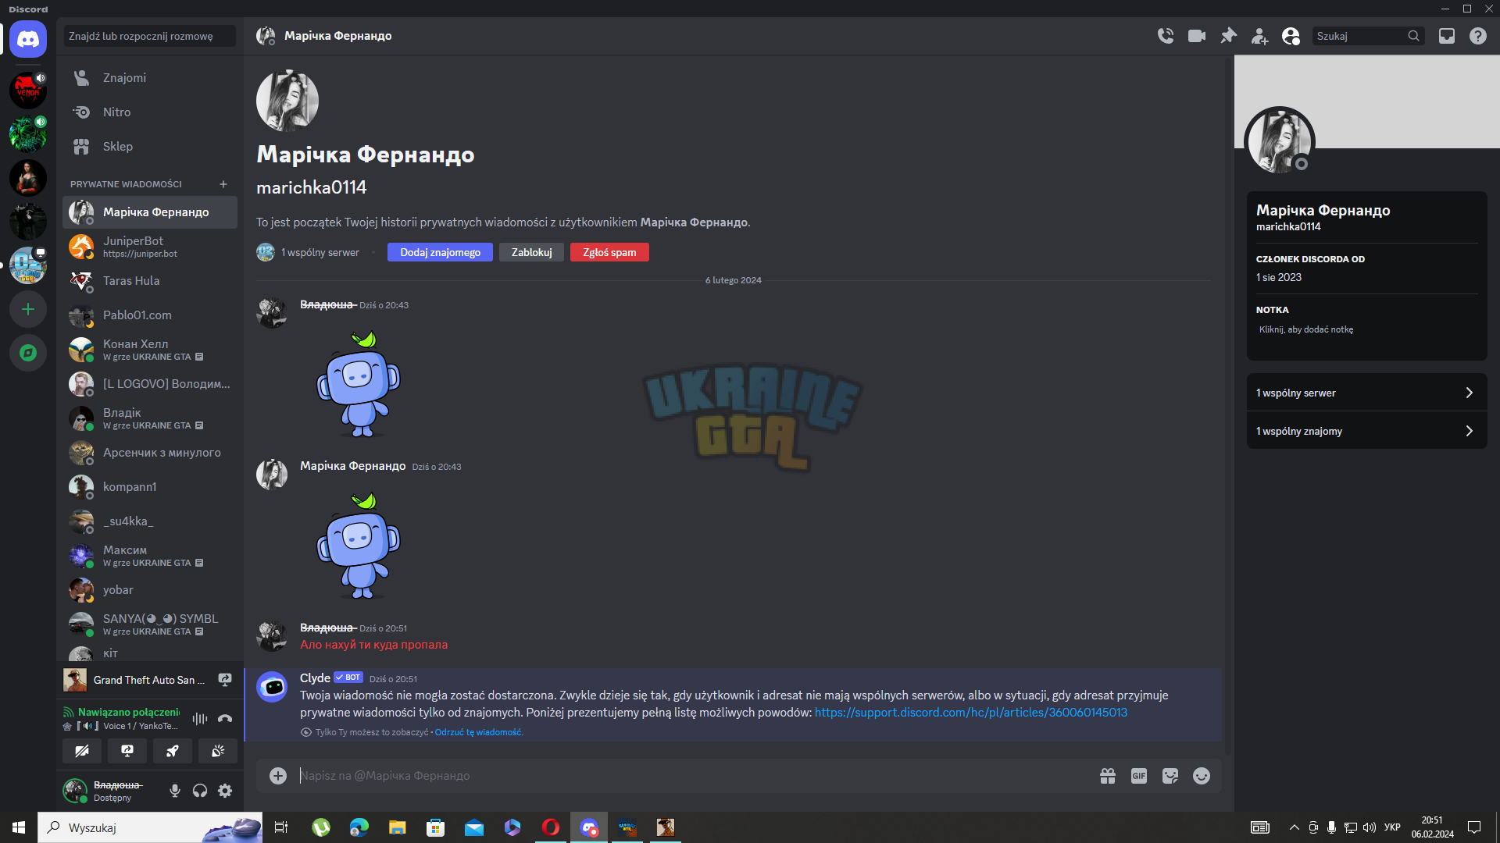Create a new DM with the plus icon
This screenshot has width=1500, height=843.
point(223,184)
